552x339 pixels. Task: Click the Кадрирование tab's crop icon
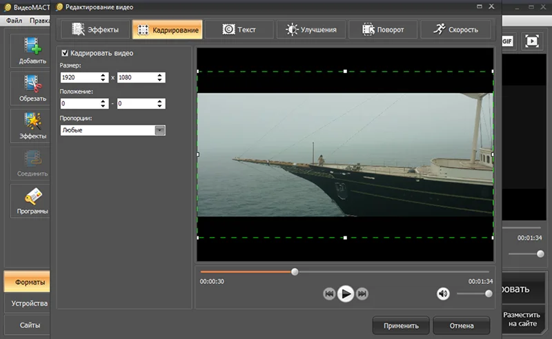143,30
